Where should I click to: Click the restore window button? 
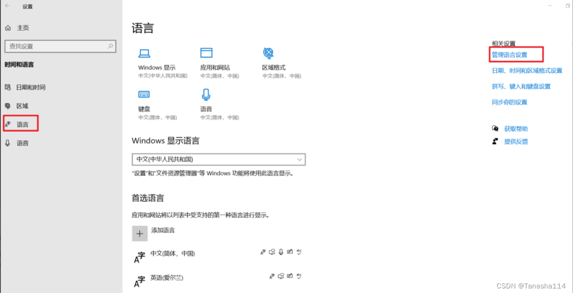(567, 6)
